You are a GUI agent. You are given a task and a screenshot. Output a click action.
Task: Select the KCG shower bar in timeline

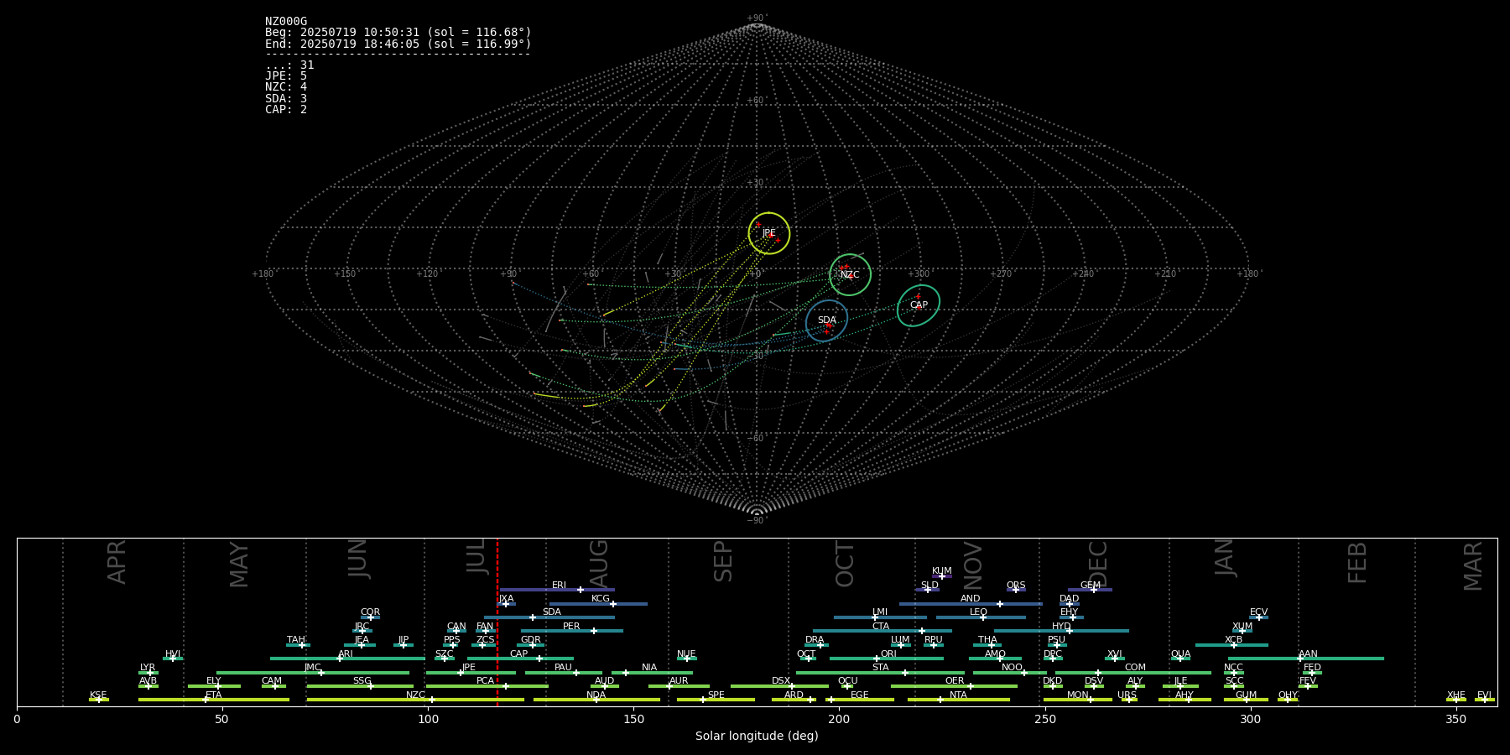coord(598,603)
